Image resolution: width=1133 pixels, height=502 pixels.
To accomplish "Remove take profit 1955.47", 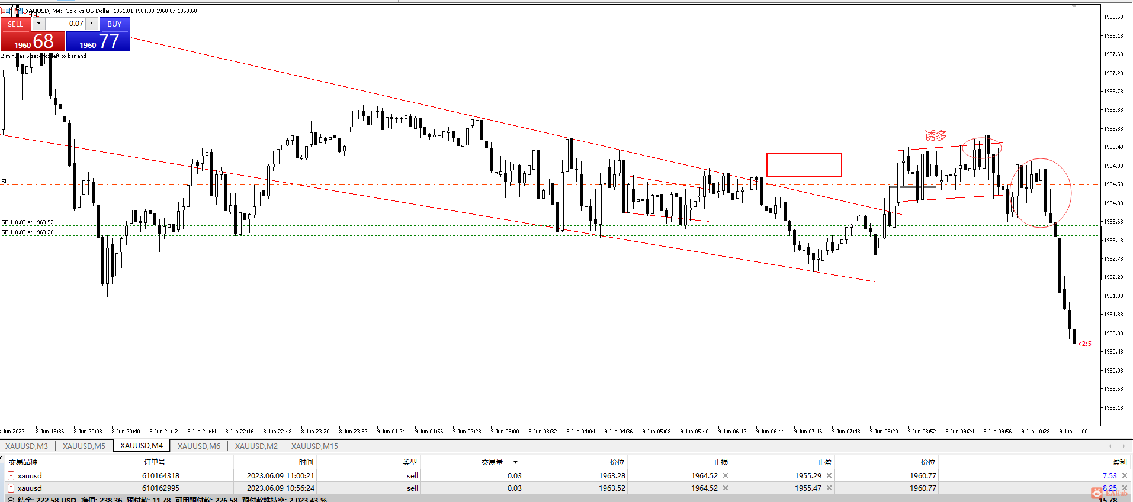I will tap(829, 488).
